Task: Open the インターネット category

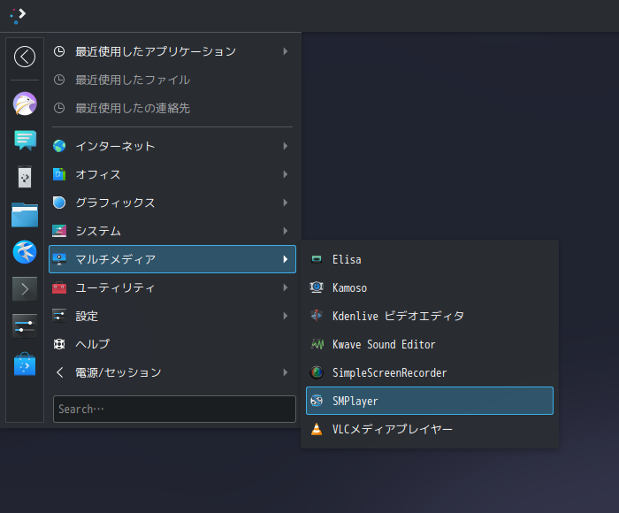Action: tap(172, 146)
